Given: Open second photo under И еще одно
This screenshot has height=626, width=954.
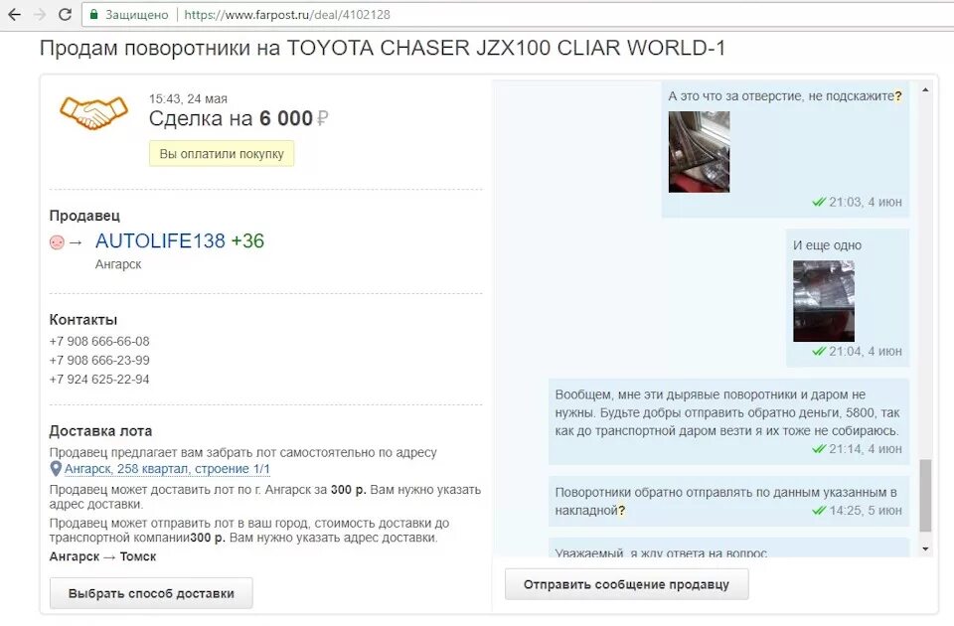Looking at the screenshot, I should pos(824,301).
